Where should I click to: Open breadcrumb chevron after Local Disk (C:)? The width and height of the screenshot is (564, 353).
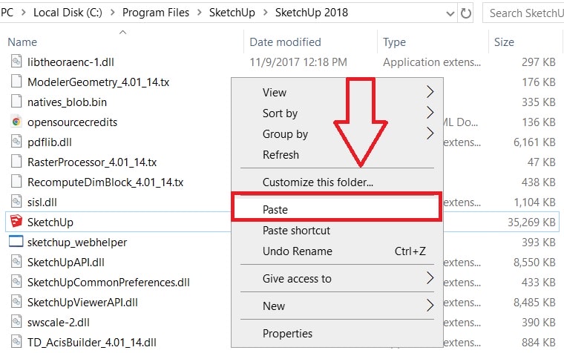113,13
